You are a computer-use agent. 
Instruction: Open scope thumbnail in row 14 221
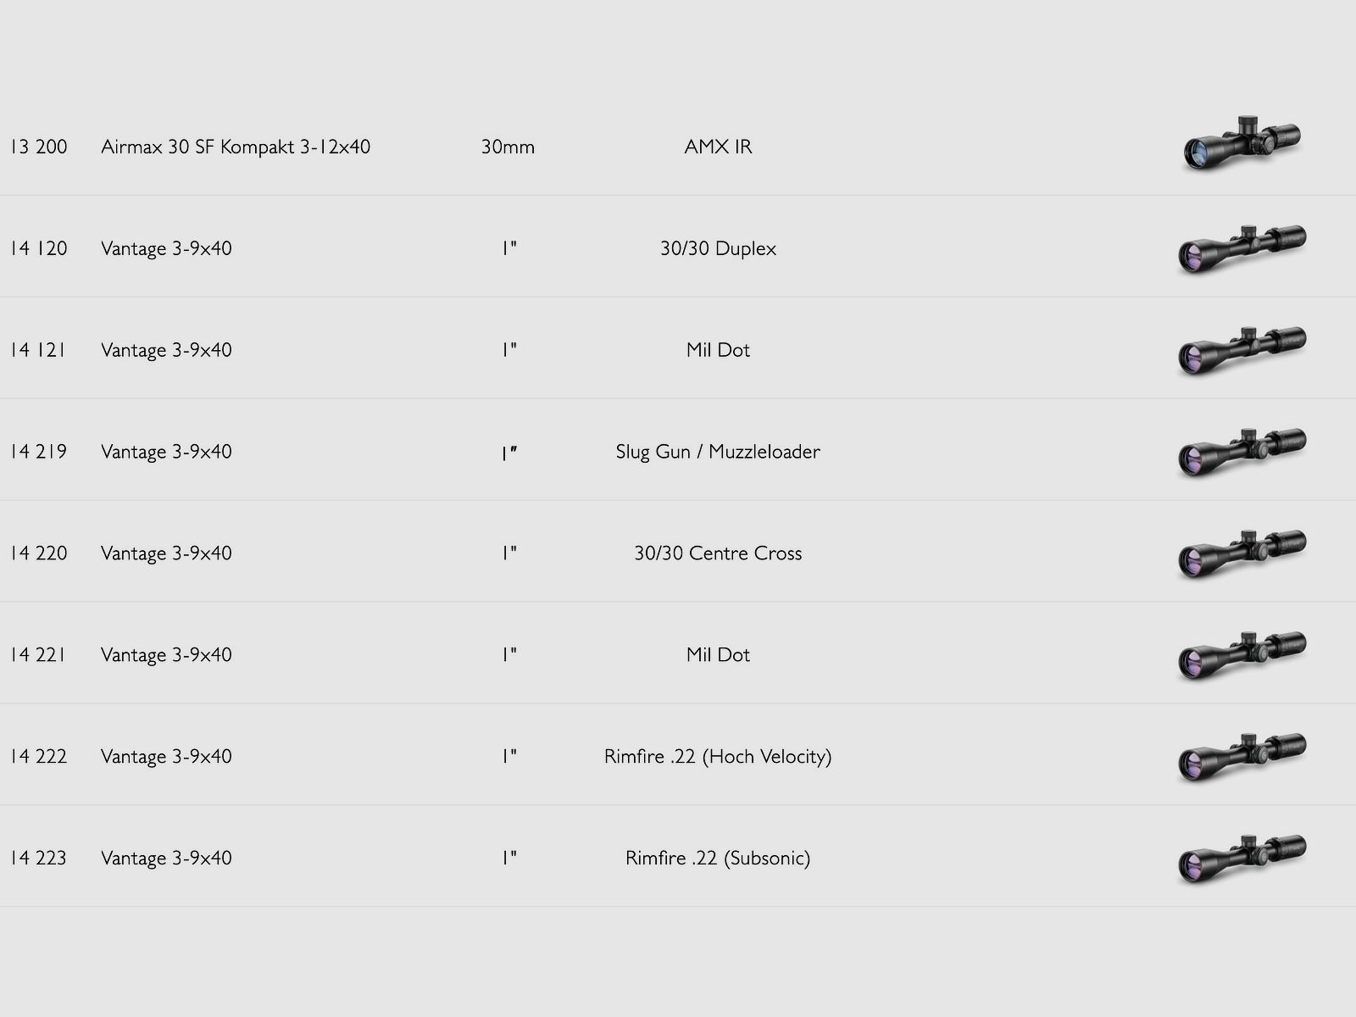pos(1242,655)
